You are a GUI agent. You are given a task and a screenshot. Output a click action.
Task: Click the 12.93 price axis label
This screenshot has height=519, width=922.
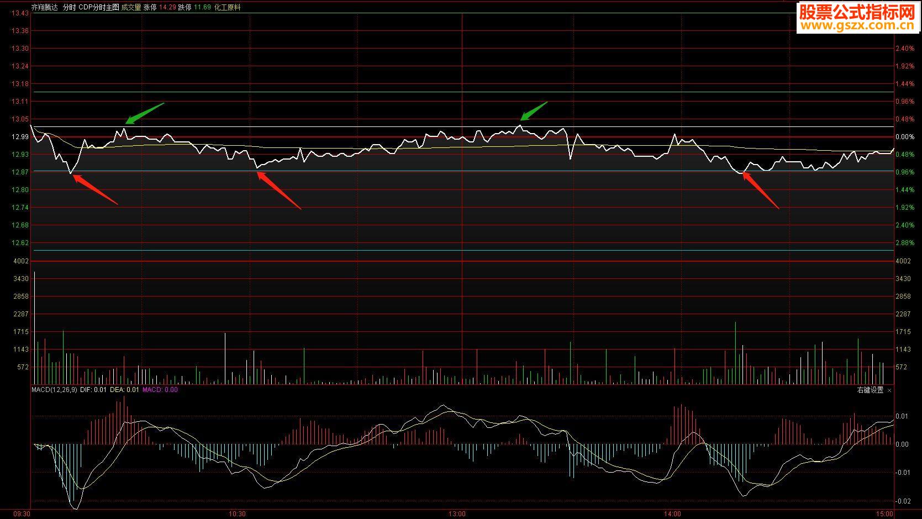[x=20, y=155]
